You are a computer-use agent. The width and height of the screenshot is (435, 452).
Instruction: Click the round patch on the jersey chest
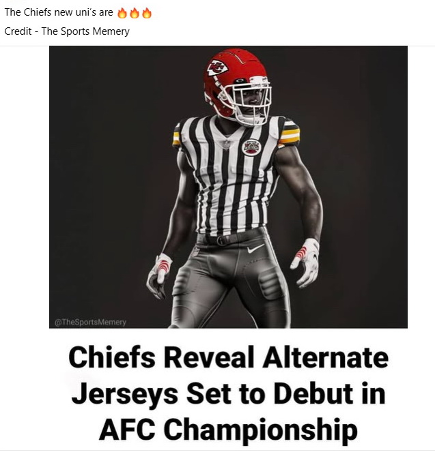click(251, 147)
